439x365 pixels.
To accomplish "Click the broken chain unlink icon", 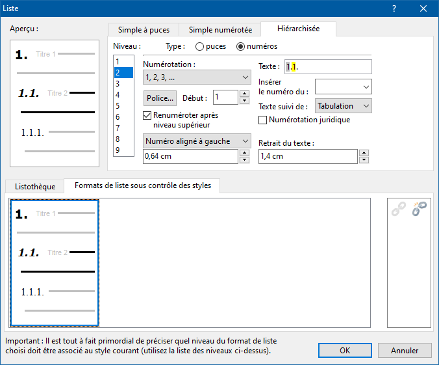I will tap(420, 209).
